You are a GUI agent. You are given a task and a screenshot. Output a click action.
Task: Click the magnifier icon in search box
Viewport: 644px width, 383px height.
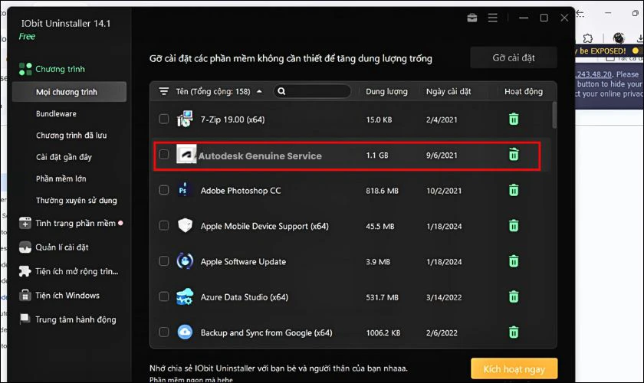[281, 91]
